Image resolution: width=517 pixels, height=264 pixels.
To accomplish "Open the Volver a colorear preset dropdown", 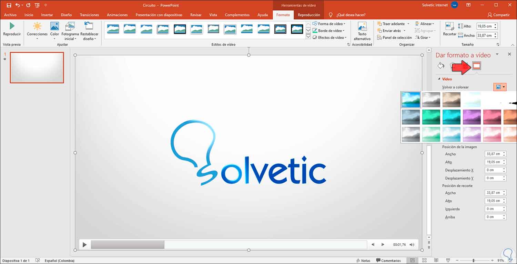I will tap(500, 87).
